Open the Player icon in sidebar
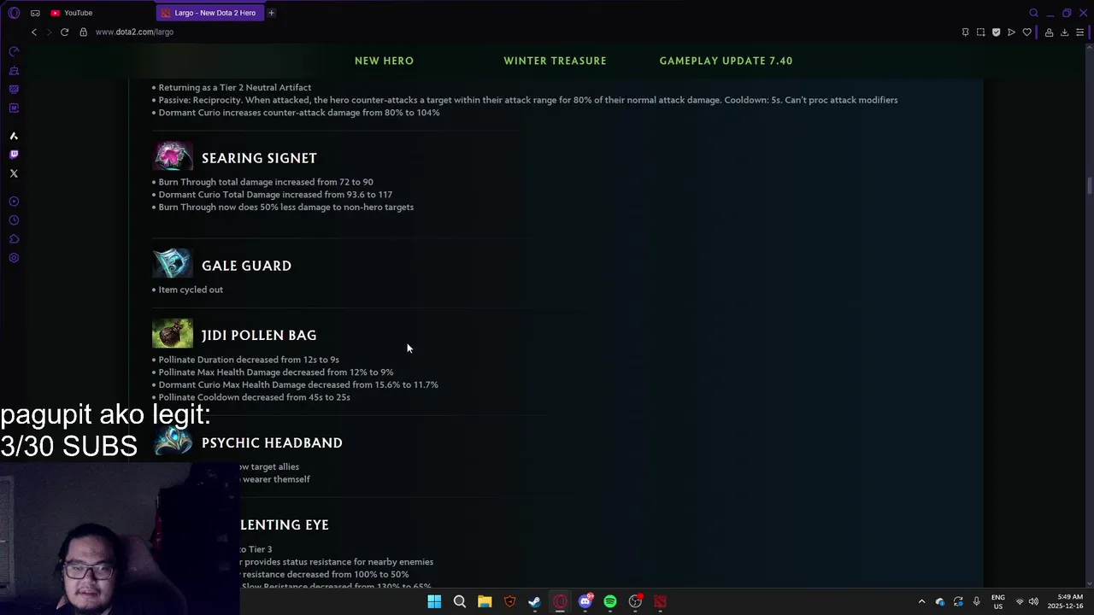 tap(14, 202)
